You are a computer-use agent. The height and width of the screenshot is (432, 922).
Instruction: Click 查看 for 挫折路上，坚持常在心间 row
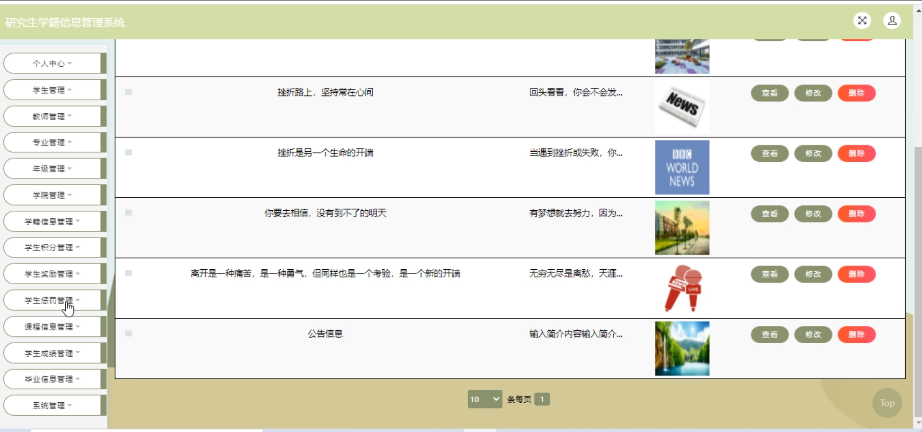click(x=769, y=93)
